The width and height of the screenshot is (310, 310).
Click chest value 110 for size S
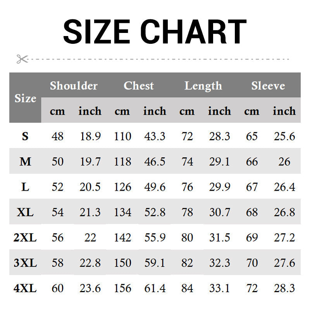(x=122, y=136)
